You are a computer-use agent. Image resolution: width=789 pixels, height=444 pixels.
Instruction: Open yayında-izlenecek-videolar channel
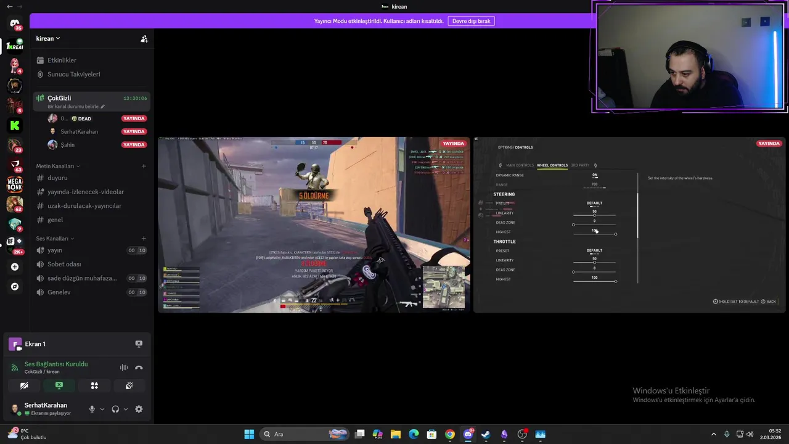coord(90,192)
